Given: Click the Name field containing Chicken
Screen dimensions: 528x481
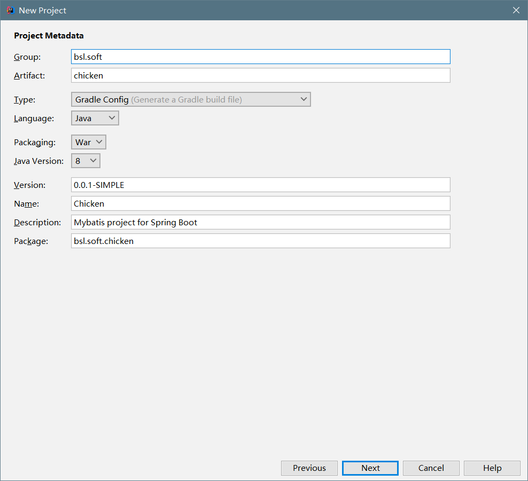Looking at the screenshot, I should [x=260, y=203].
